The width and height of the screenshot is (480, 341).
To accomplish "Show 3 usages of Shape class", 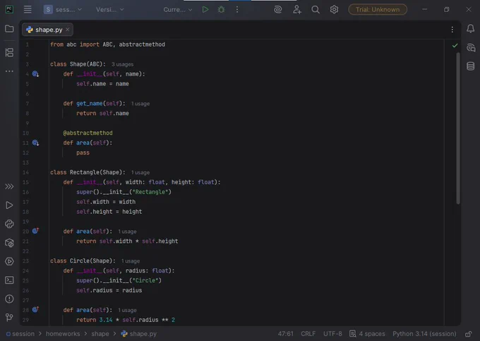I will click(x=122, y=64).
